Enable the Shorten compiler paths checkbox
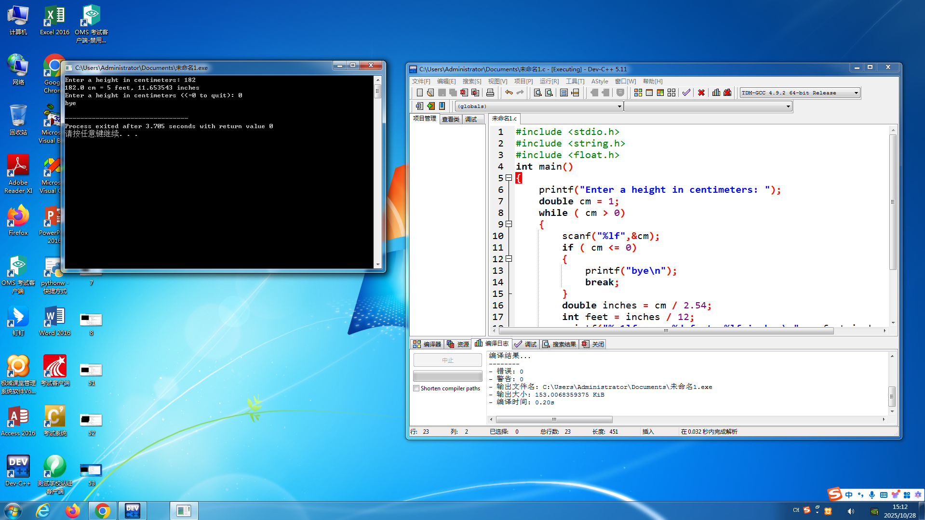This screenshot has height=520, width=925. click(x=416, y=388)
